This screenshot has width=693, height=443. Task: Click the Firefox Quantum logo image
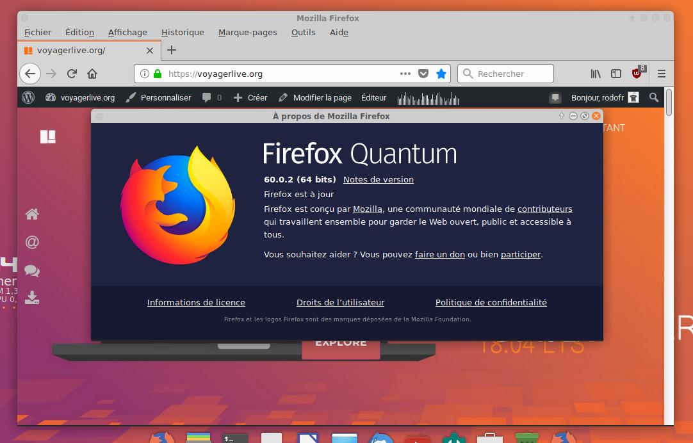(x=177, y=205)
